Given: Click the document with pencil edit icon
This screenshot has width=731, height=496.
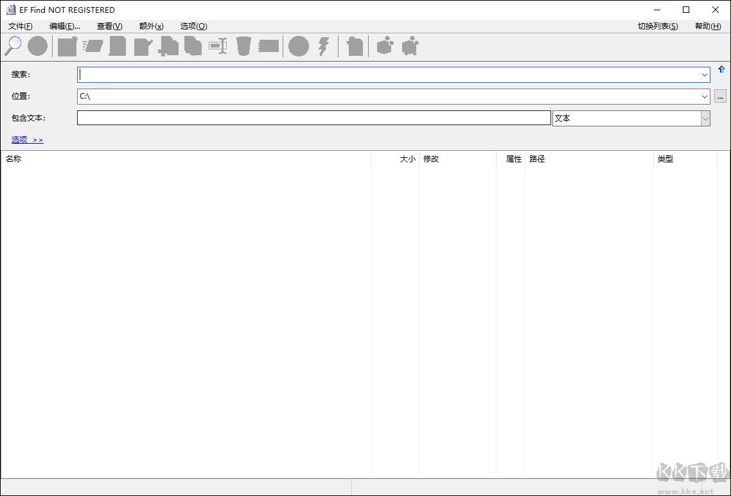Looking at the screenshot, I should tap(143, 46).
